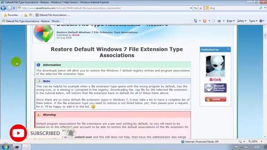Open a new blank tab
This screenshot has height=150, width=267.
click(x=66, y=21)
